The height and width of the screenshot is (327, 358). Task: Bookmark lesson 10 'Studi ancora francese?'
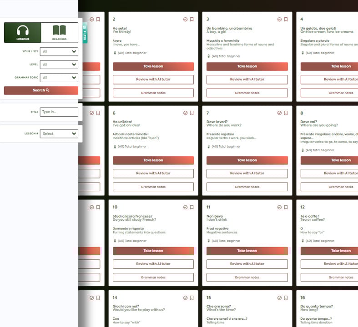pos(192,207)
